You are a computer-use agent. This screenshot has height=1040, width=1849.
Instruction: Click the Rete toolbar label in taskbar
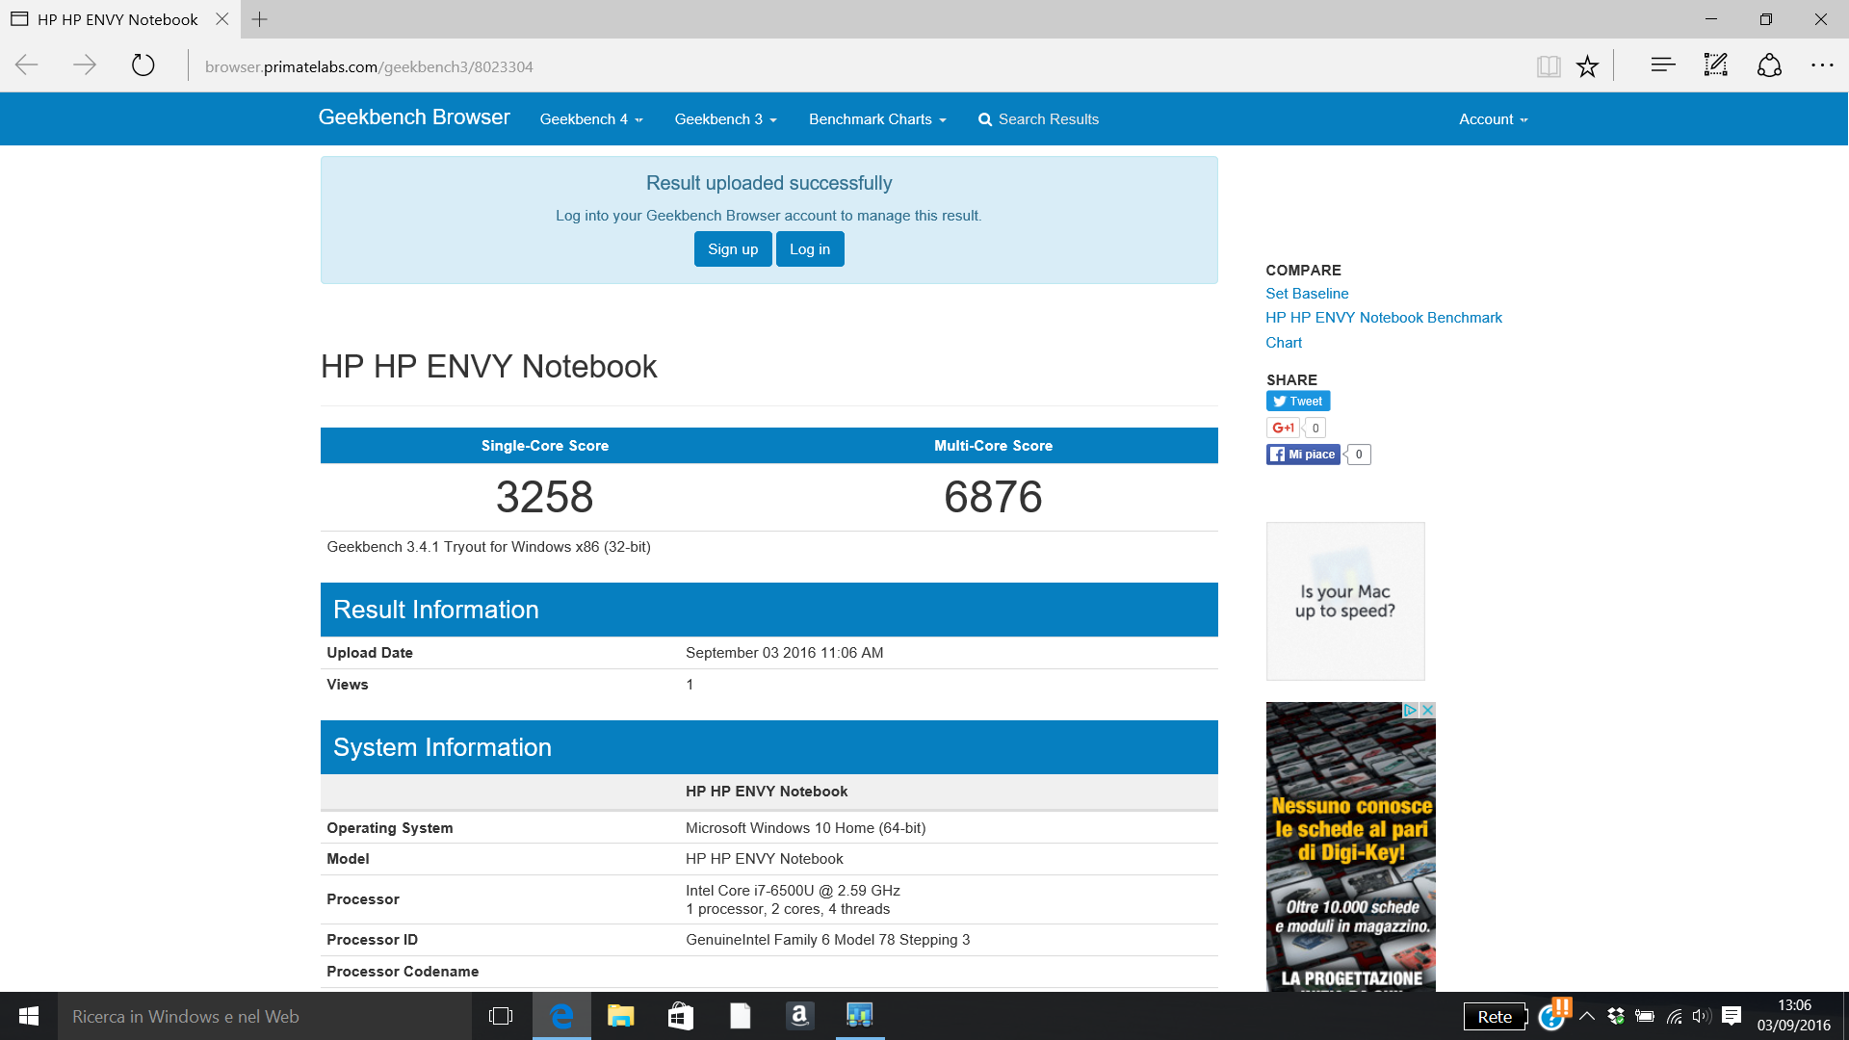pos(1495,1017)
